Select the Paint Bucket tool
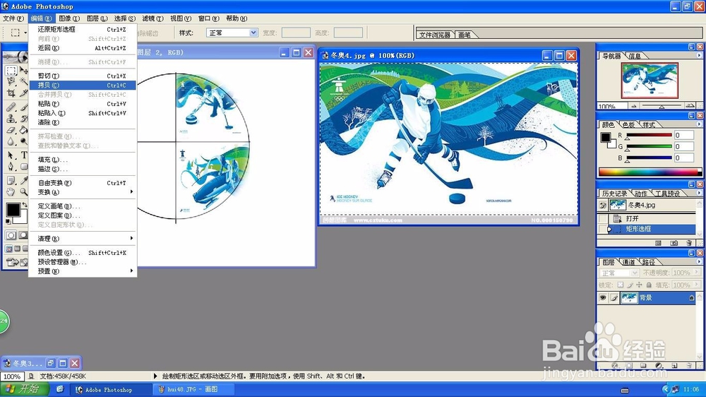The height and width of the screenshot is (397, 706). [x=23, y=130]
